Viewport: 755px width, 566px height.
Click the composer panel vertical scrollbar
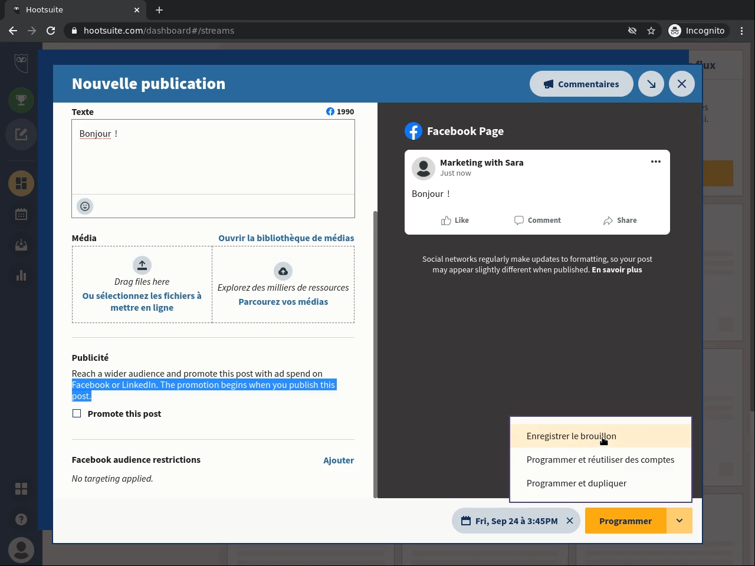coord(375,354)
